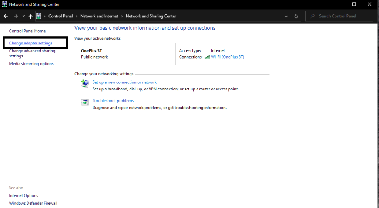Click the View your active networks heading

[97, 38]
